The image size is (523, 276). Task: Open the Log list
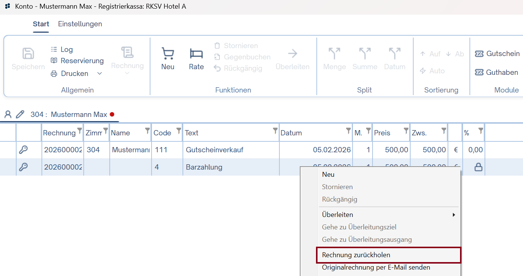[x=62, y=49]
